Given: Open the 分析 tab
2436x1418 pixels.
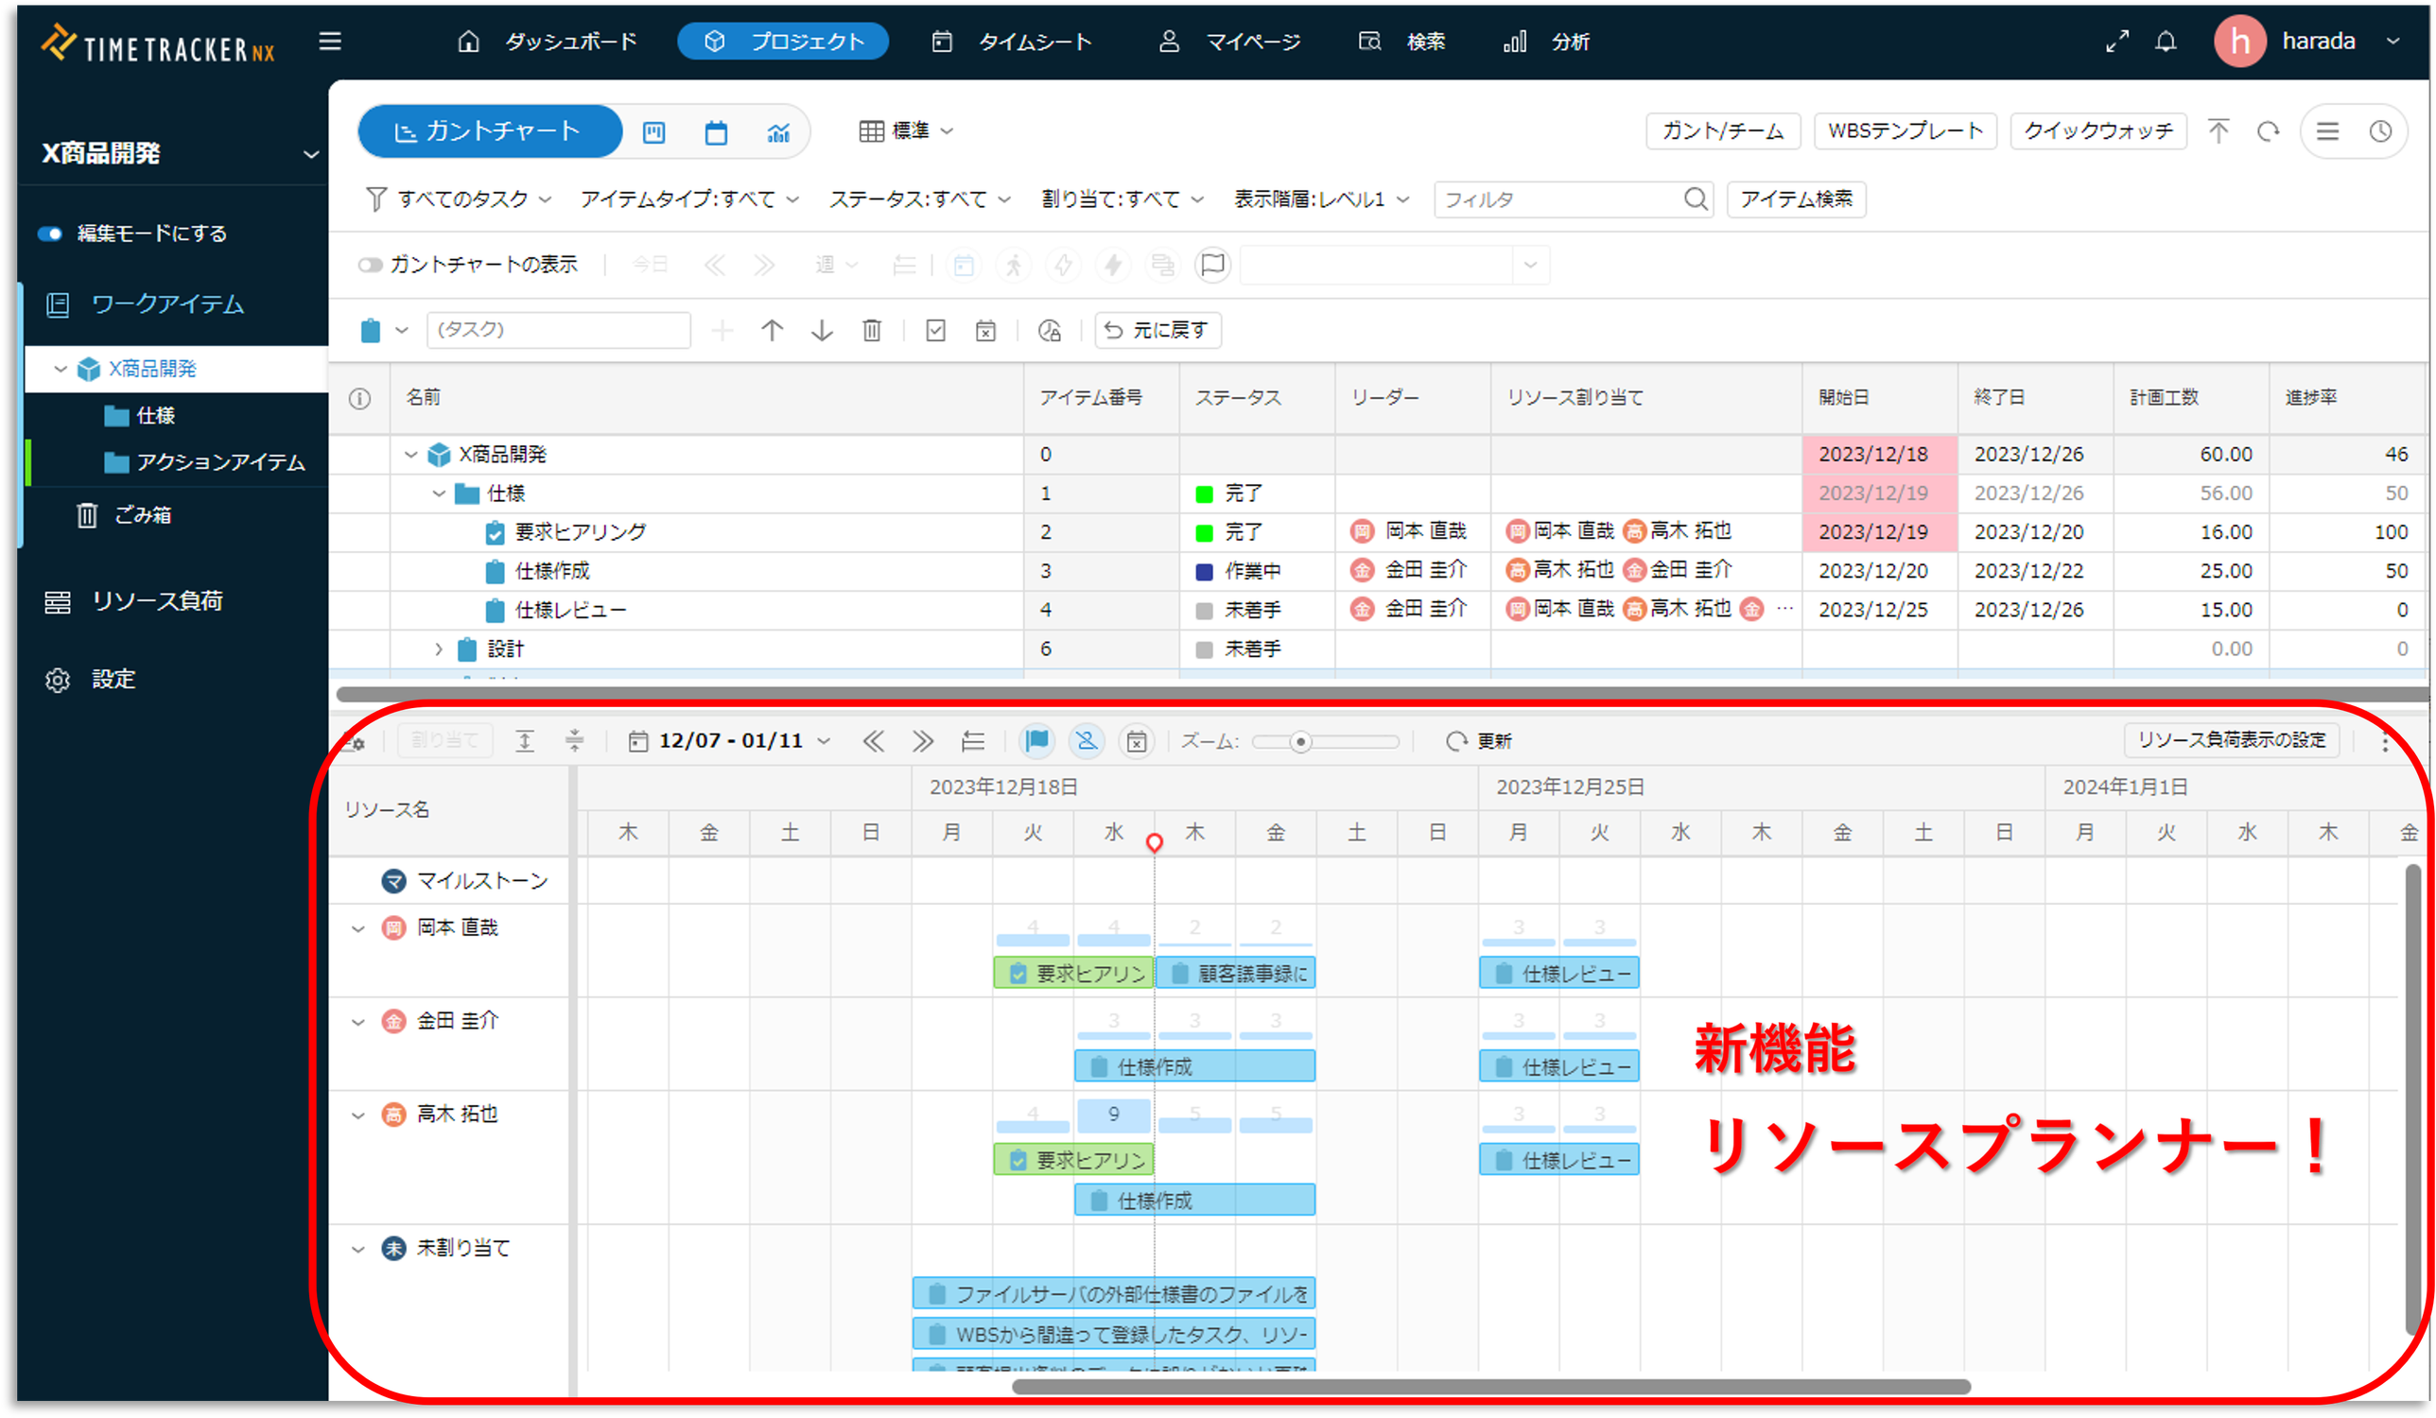Looking at the screenshot, I should (x=1547, y=42).
